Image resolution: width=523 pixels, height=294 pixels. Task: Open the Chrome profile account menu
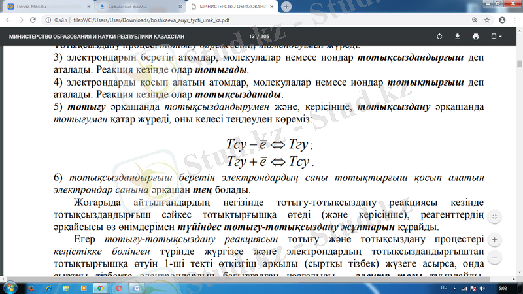[502, 20]
